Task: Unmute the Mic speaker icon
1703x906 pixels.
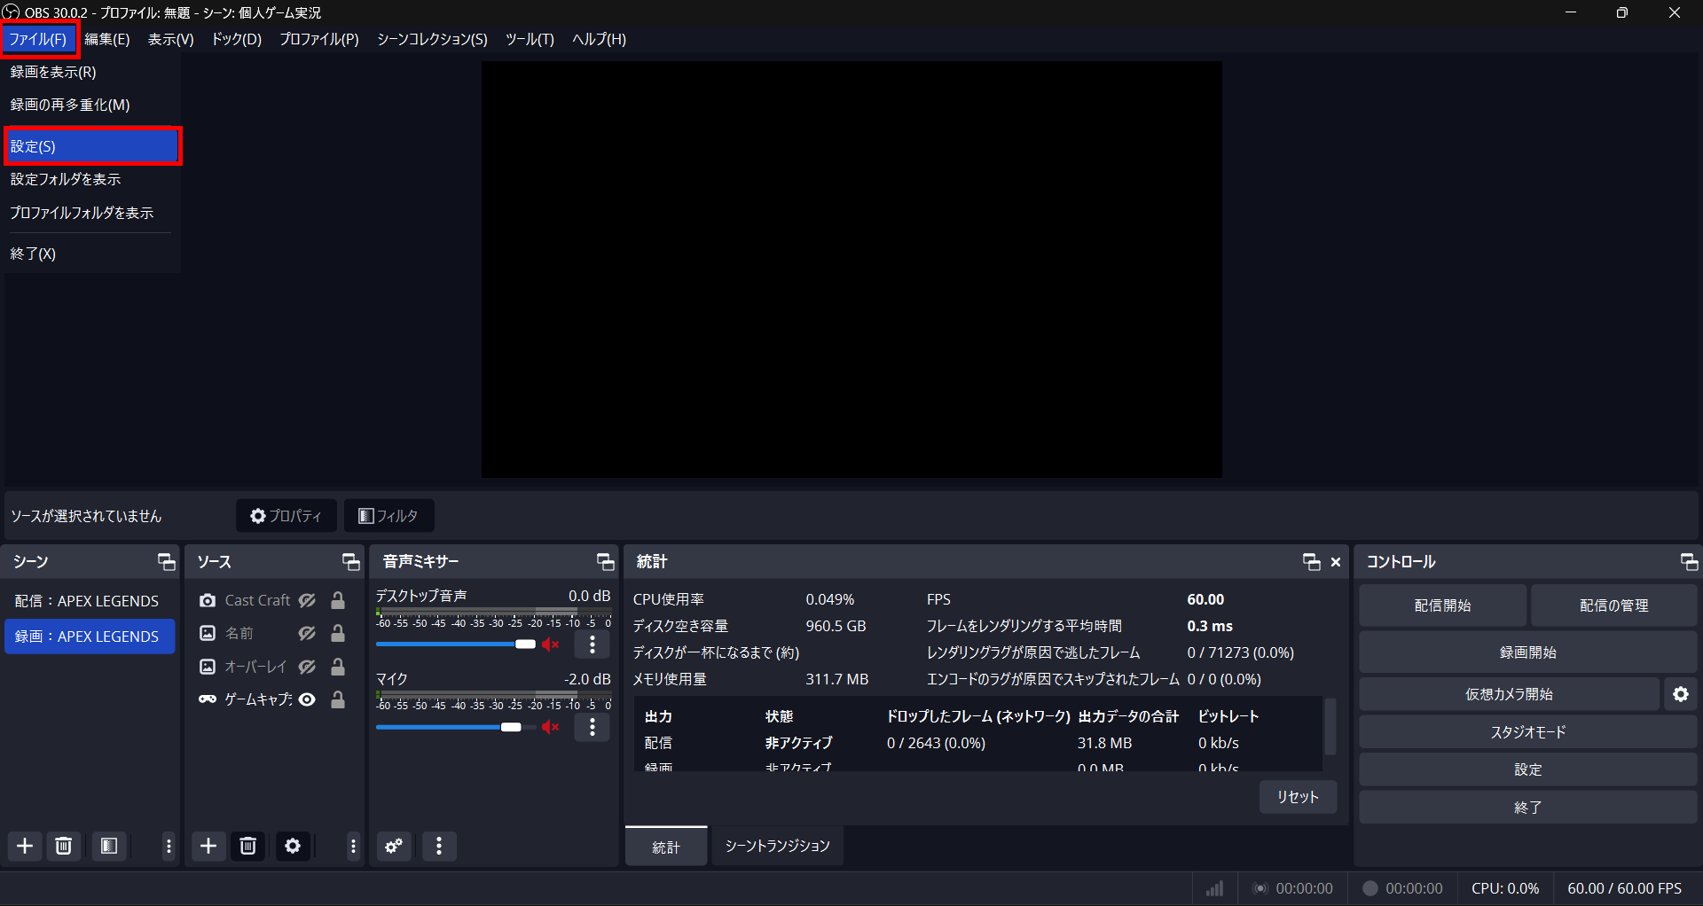Action: pyautogui.click(x=551, y=727)
